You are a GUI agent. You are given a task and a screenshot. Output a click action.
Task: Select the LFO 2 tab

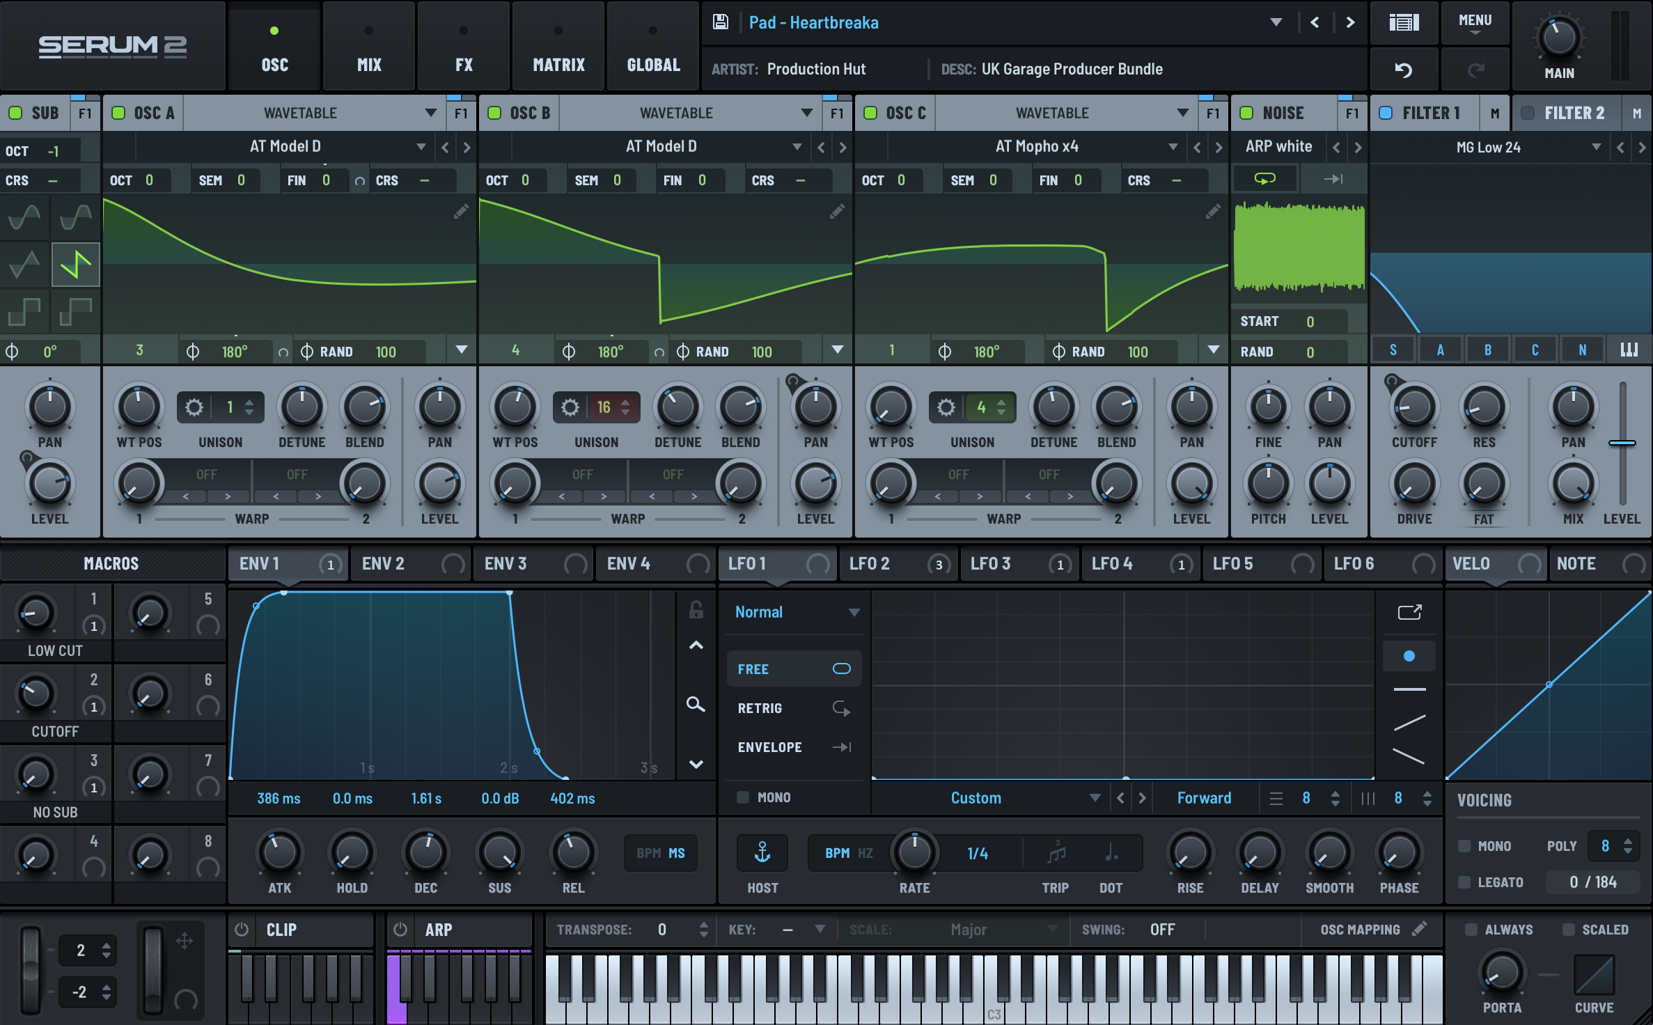click(898, 563)
